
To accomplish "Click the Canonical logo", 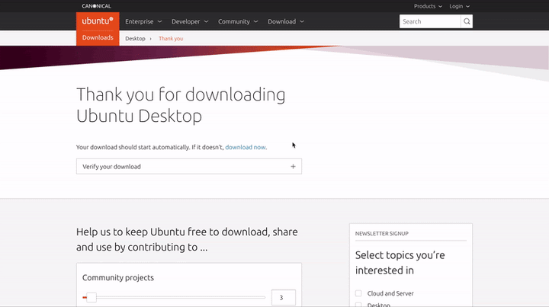I will (x=96, y=6).
